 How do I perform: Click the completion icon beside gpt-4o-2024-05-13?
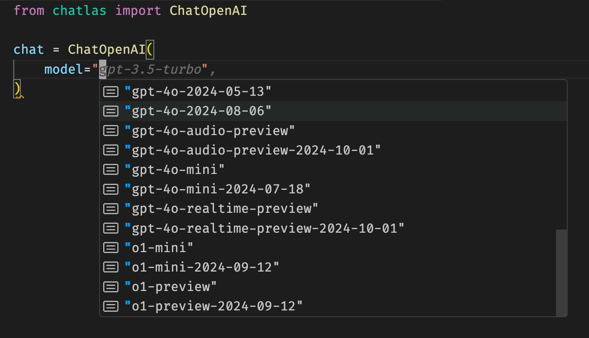110,91
